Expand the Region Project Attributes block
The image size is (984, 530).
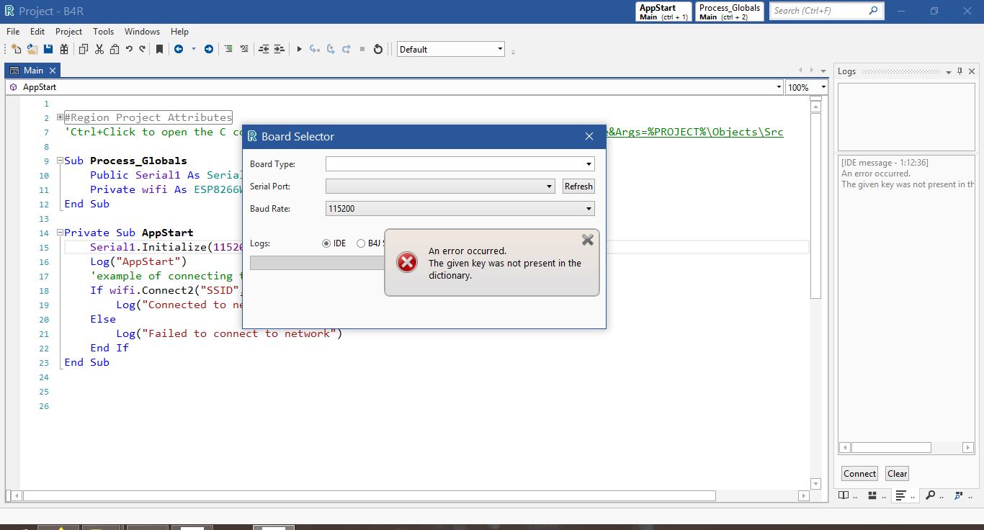(60, 117)
